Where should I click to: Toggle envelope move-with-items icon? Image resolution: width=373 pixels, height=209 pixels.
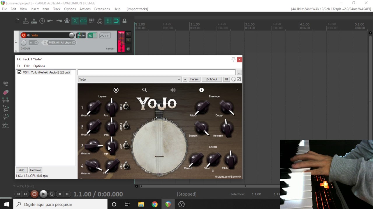coord(100,21)
